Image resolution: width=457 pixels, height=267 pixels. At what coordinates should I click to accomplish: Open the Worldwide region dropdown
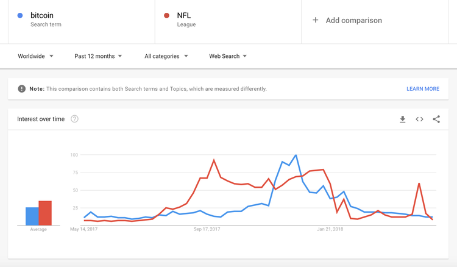click(35, 56)
